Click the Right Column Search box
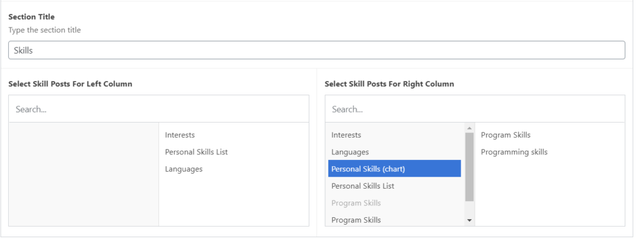The width and height of the screenshot is (639, 244). pyautogui.click(x=475, y=109)
